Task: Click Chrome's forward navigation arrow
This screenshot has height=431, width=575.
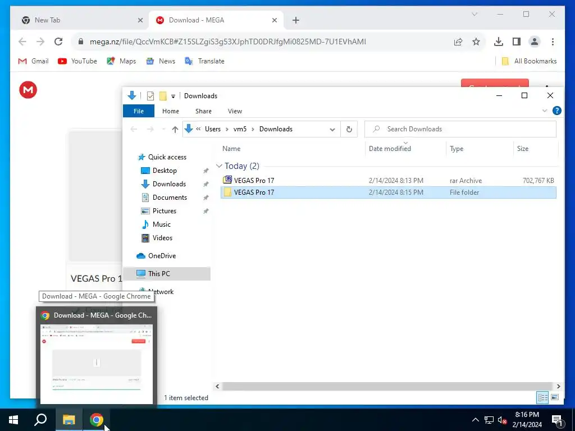Action: point(40,42)
